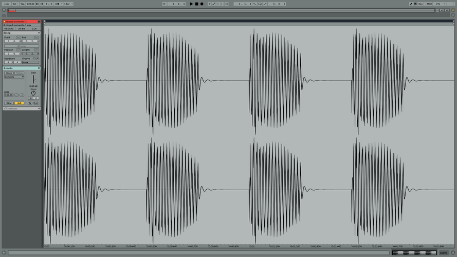Click the Hot-Swap Groove icon
Viewport: 457px width, 257px height.
coord(34,59)
